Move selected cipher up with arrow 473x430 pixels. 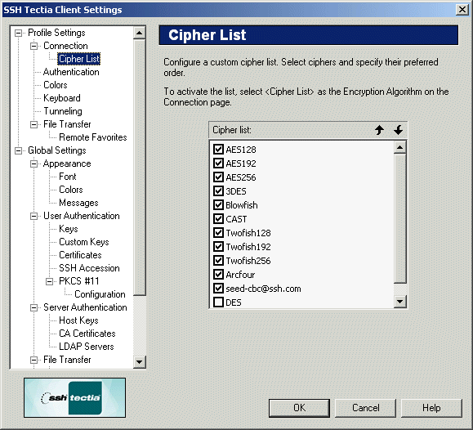click(x=379, y=130)
